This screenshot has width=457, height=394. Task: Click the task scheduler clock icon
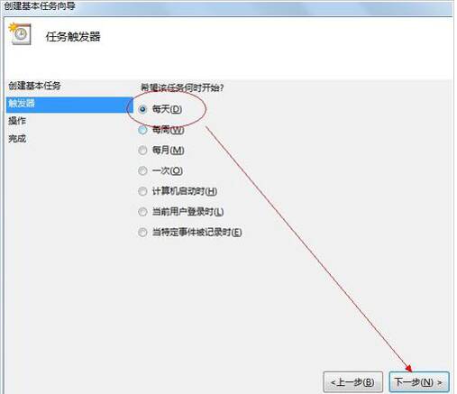coord(20,33)
